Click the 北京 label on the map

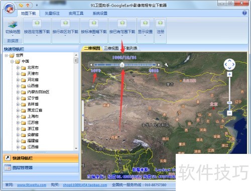(213, 104)
